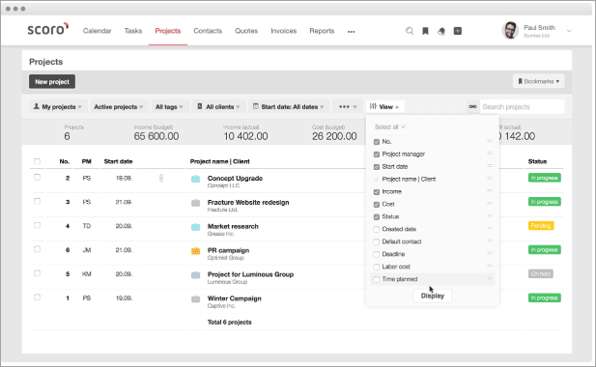
Task: Sort by the Start date column header
Action: pos(118,161)
